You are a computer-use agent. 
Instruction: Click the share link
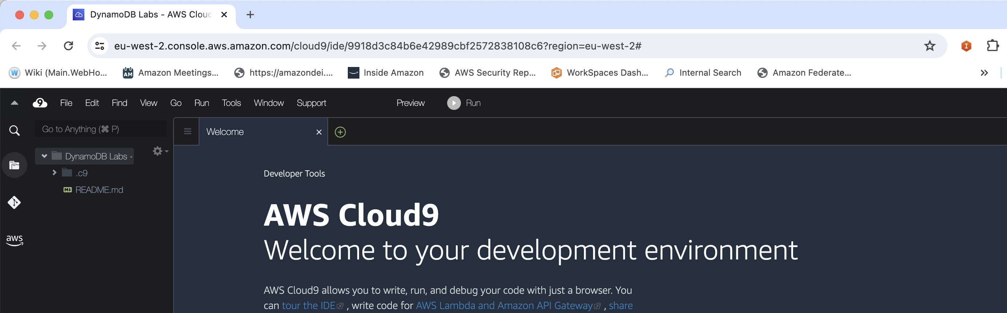point(620,306)
